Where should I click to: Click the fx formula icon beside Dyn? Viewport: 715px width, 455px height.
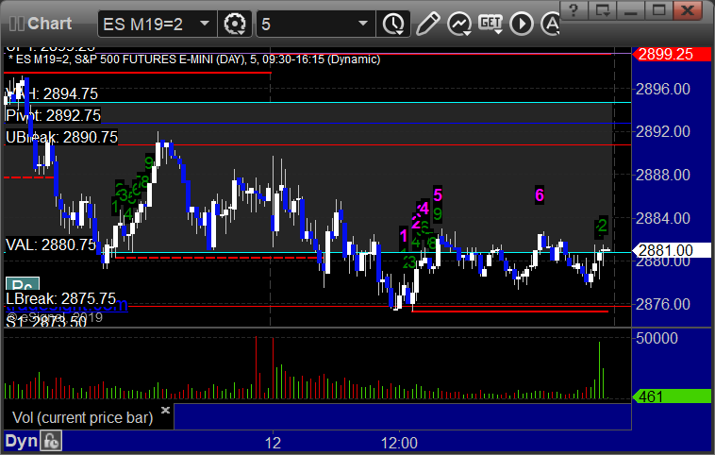(x=51, y=441)
